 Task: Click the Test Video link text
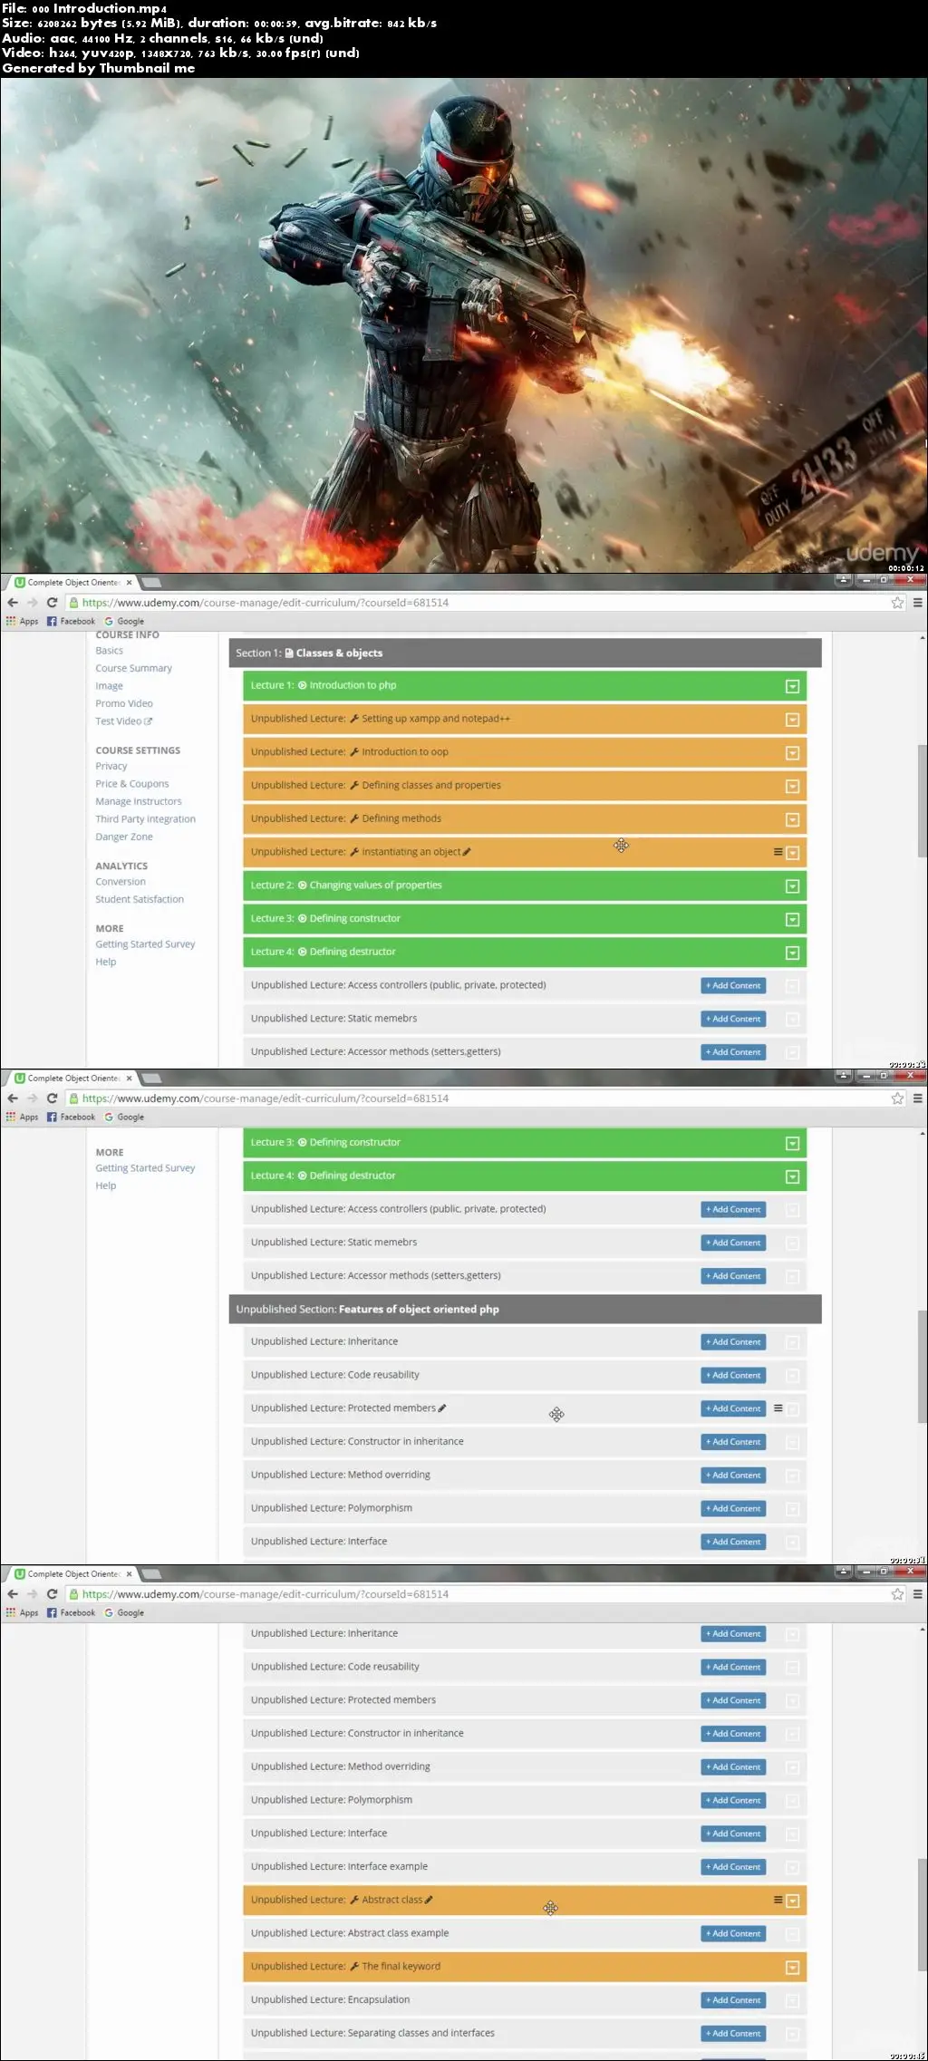tap(119, 721)
